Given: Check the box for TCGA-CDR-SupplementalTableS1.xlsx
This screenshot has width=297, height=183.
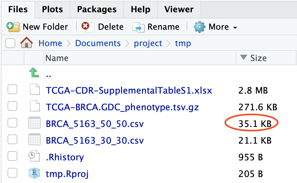Looking at the screenshot, I should (12, 90).
